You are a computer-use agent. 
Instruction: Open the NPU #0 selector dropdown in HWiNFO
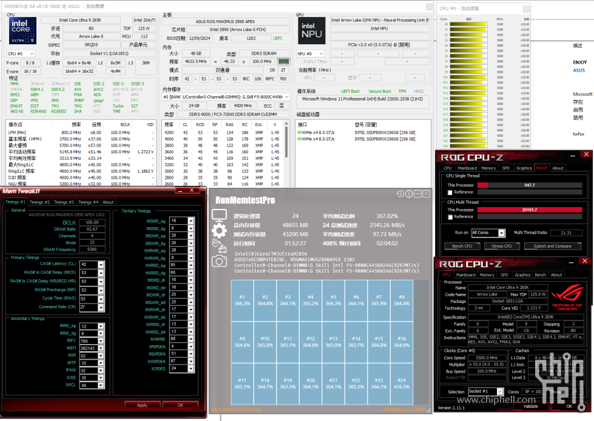coord(310,54)
